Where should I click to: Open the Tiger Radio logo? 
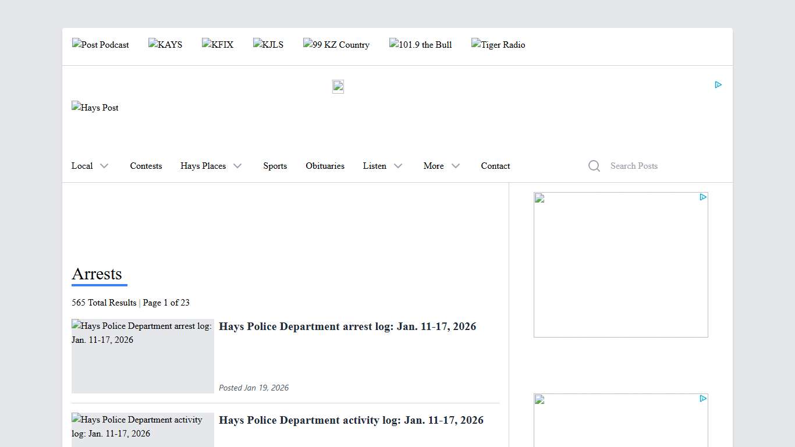[498, 45]
